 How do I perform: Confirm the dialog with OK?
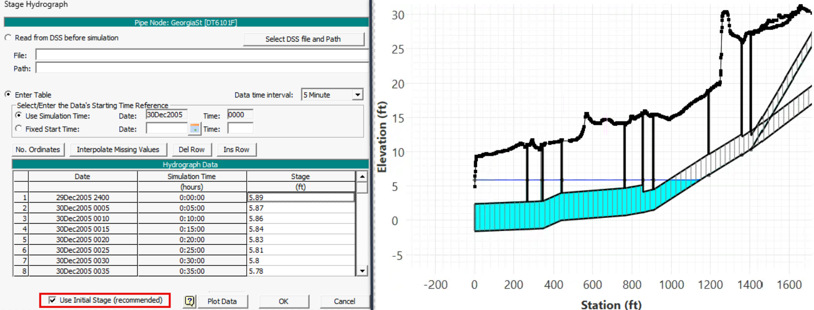284,301
